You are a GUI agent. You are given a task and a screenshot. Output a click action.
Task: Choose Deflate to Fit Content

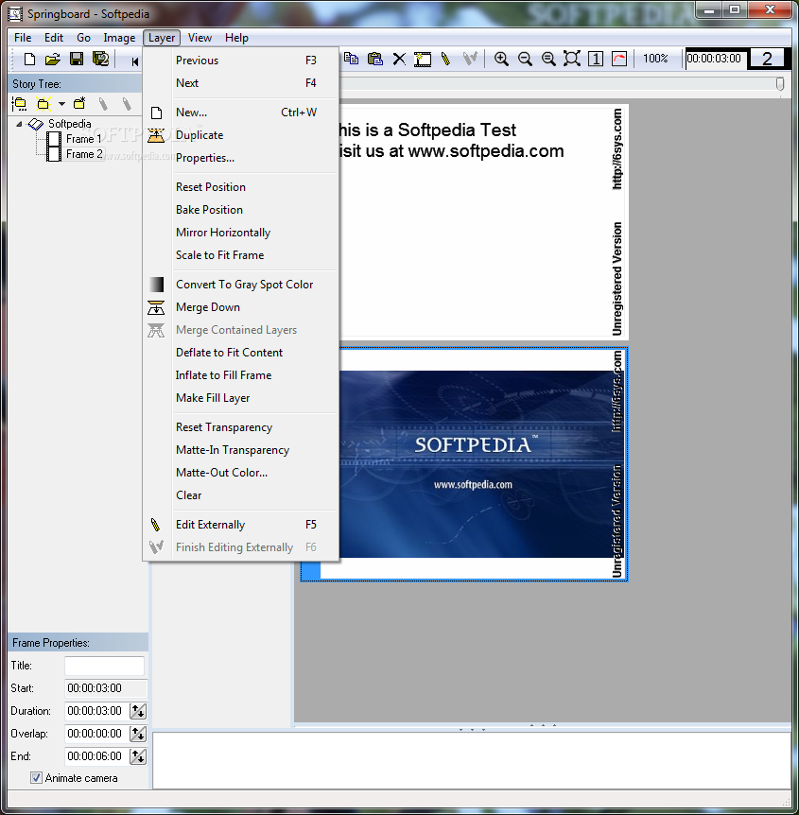[x=241, y=353]
